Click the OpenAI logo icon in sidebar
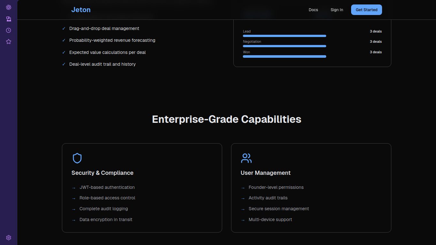 [x=9, y=7]
